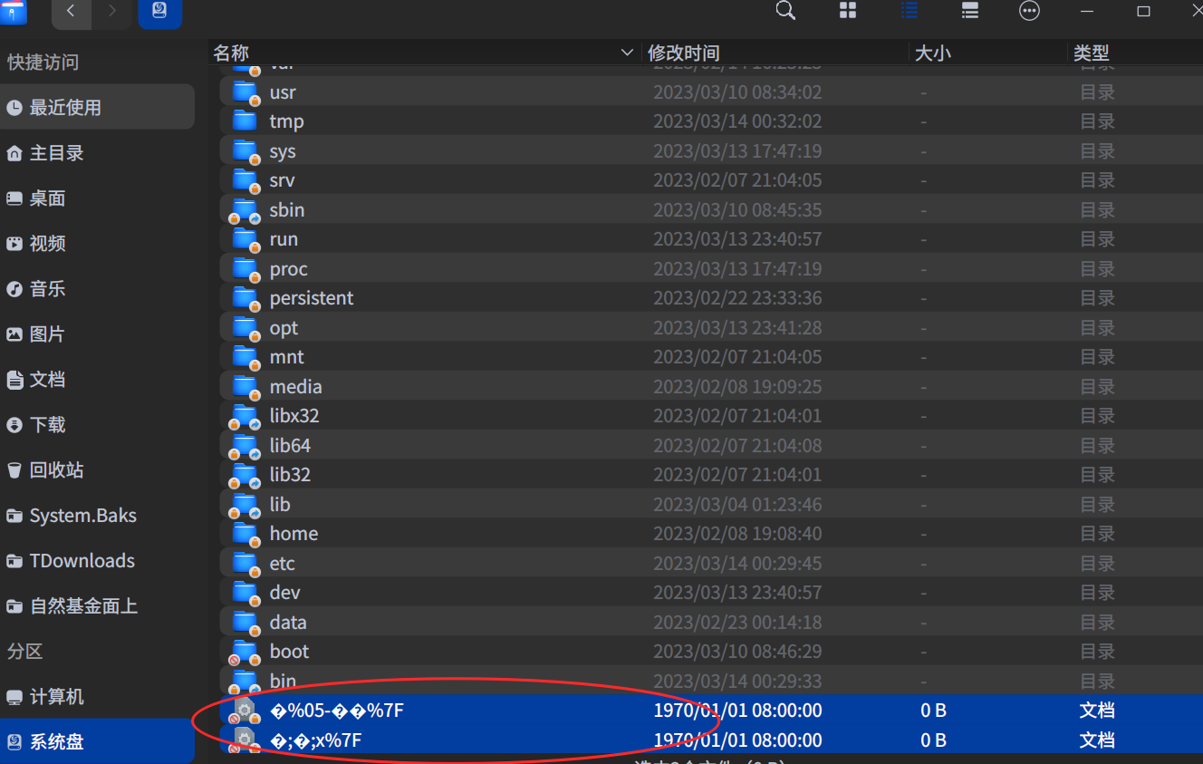The height and width of the screenshot is (764, 1203).
Task: Select the bin folder name
Action: [x=283, y=681]
